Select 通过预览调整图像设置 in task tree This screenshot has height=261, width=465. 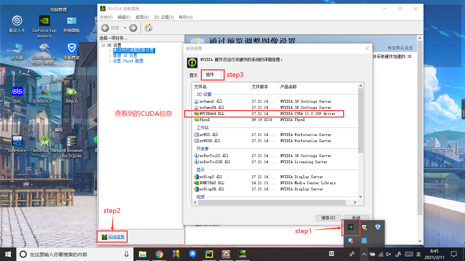pos(134,50)
